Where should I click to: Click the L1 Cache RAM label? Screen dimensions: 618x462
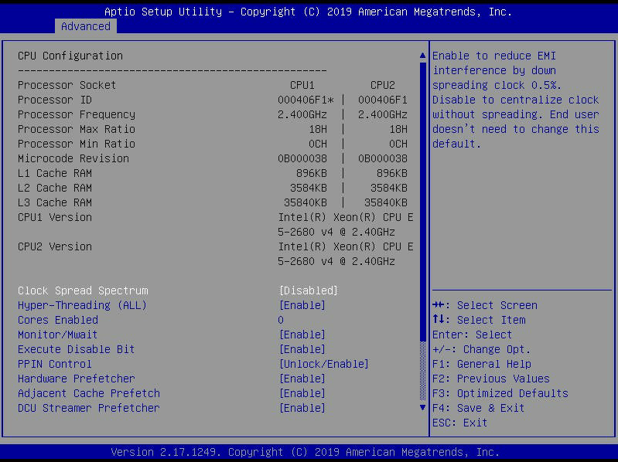[55, 173]
